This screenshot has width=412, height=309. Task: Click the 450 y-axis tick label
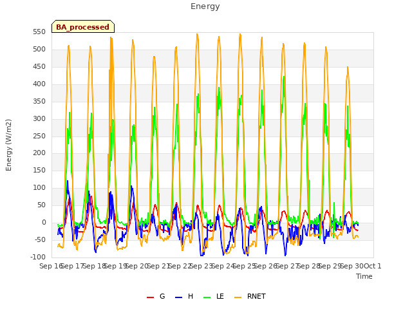(x=39, y=67)
